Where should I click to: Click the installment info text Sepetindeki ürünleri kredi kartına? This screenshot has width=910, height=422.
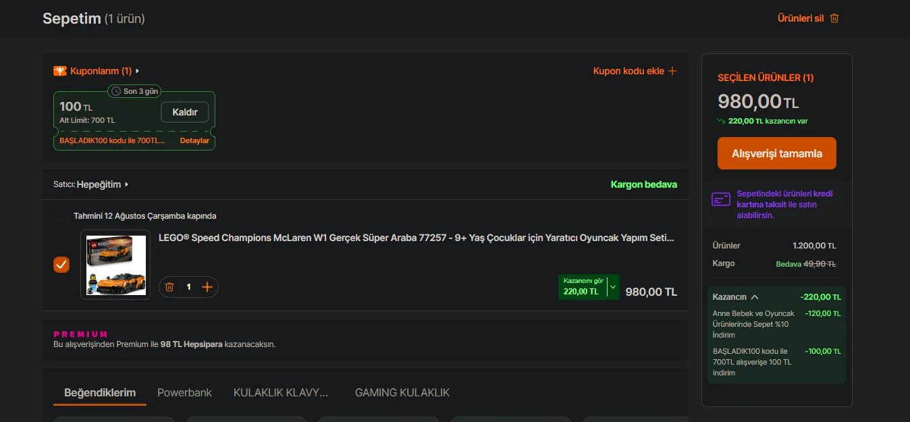coord(784,204)
